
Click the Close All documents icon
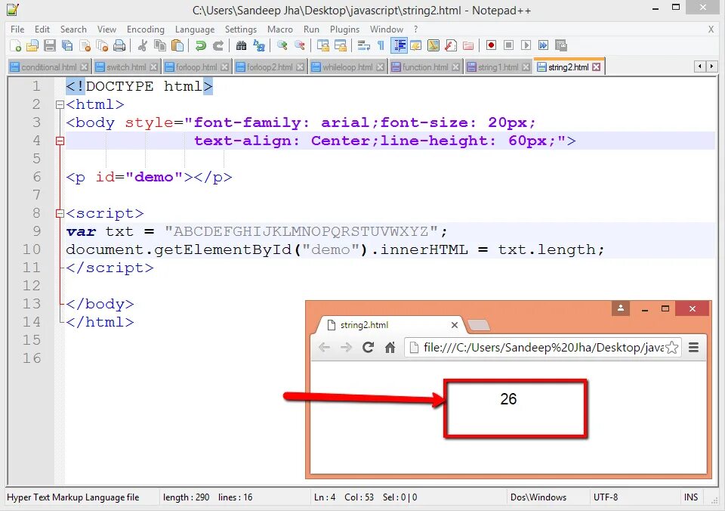pos(102,45)
